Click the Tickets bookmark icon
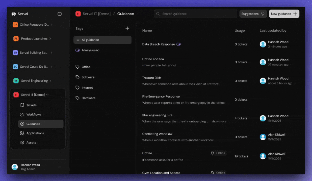This screenshot has width=312, height=181. [22, 105]
